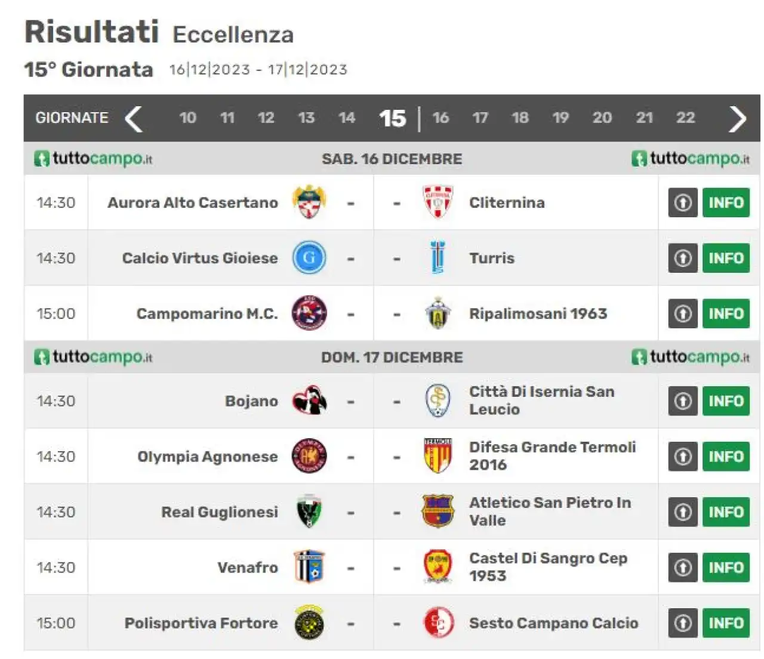Open INFO for Aurora Alto Casertano match
This screenshot has height=659, width=764.
tap(726, 202)
